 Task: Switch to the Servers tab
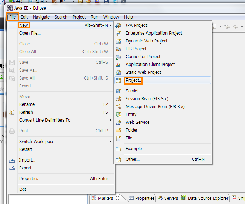(x=167, y=198)
